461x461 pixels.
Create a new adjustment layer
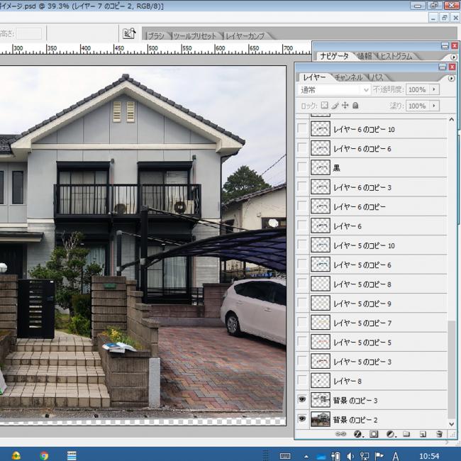pyautogui.click(x=390, y=433)
